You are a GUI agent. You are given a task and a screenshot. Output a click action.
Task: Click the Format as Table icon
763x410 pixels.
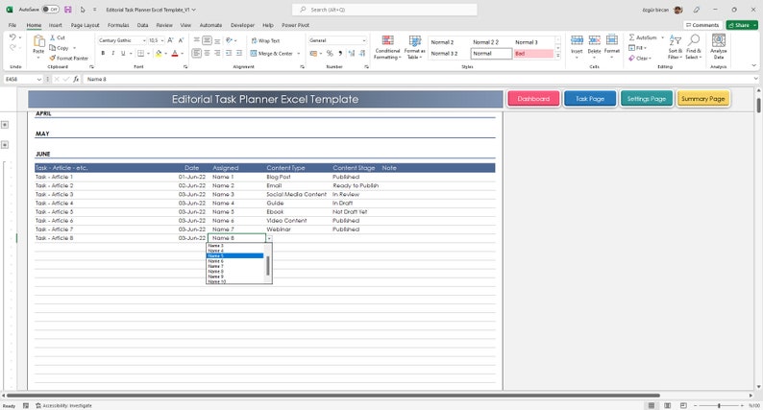414,41
